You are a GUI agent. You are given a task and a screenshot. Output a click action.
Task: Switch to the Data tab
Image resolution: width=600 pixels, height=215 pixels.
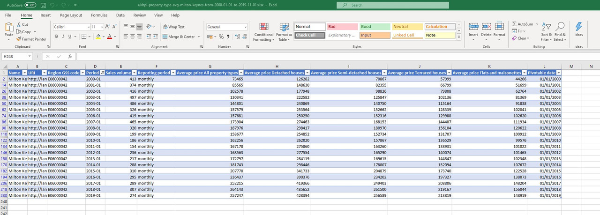120,15
